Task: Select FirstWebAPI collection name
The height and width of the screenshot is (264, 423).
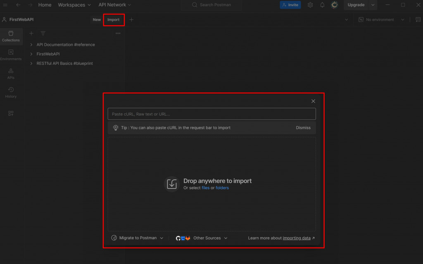Action: [48, 54]
